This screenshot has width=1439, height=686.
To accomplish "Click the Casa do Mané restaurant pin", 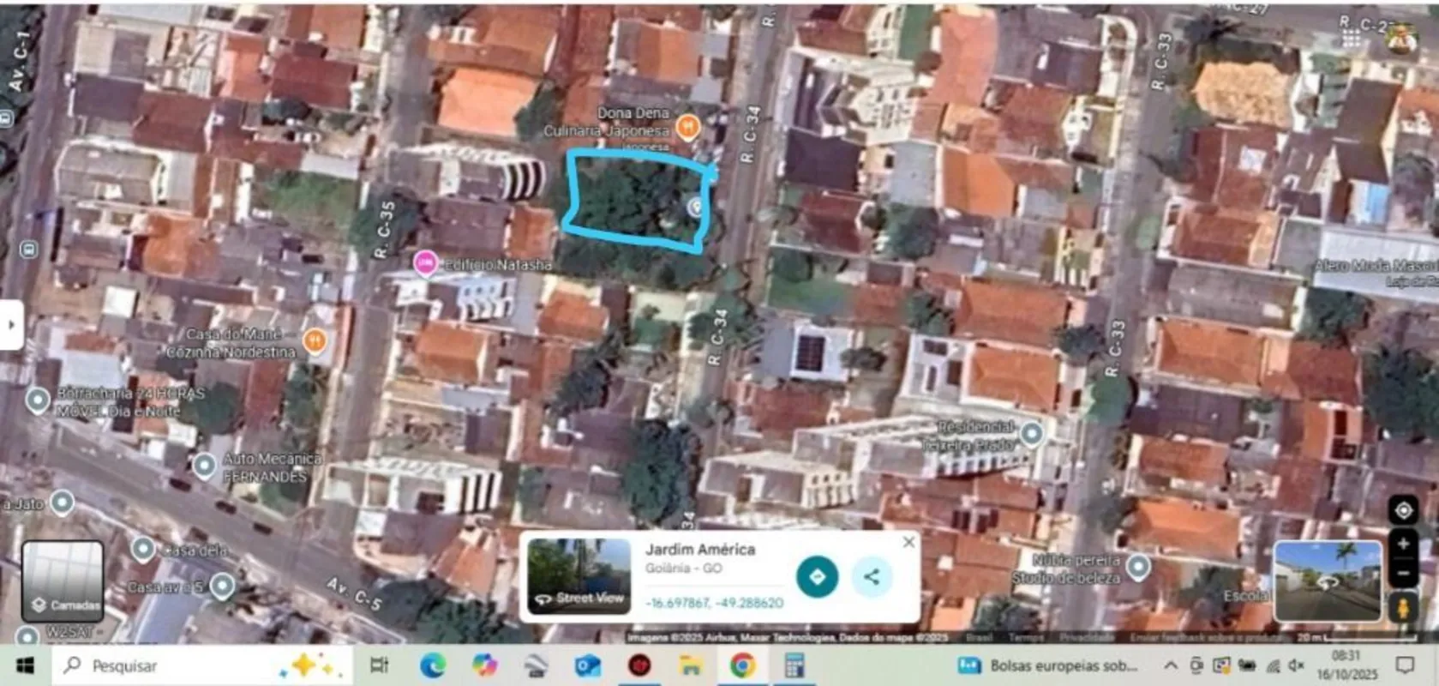I will 315,342.
